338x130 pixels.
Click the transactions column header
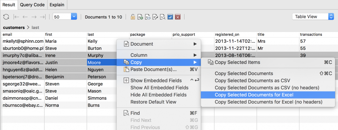pyautogui.click(x=319, y=34)
